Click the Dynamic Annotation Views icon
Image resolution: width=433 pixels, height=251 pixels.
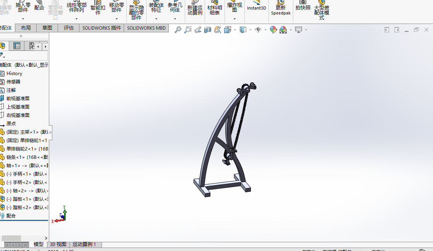click(x=218, y=30)
